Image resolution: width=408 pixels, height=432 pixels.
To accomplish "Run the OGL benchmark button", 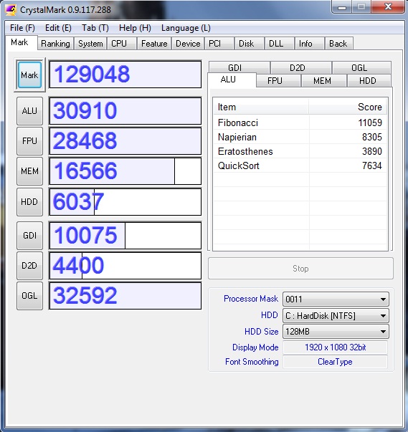I will click(x=29, y=296).
